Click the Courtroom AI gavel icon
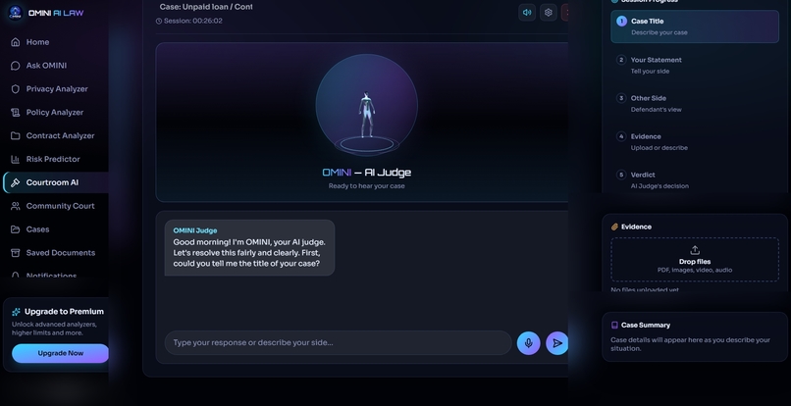Image resolution: width=791 pixels, height=406 pixels. 16,182
